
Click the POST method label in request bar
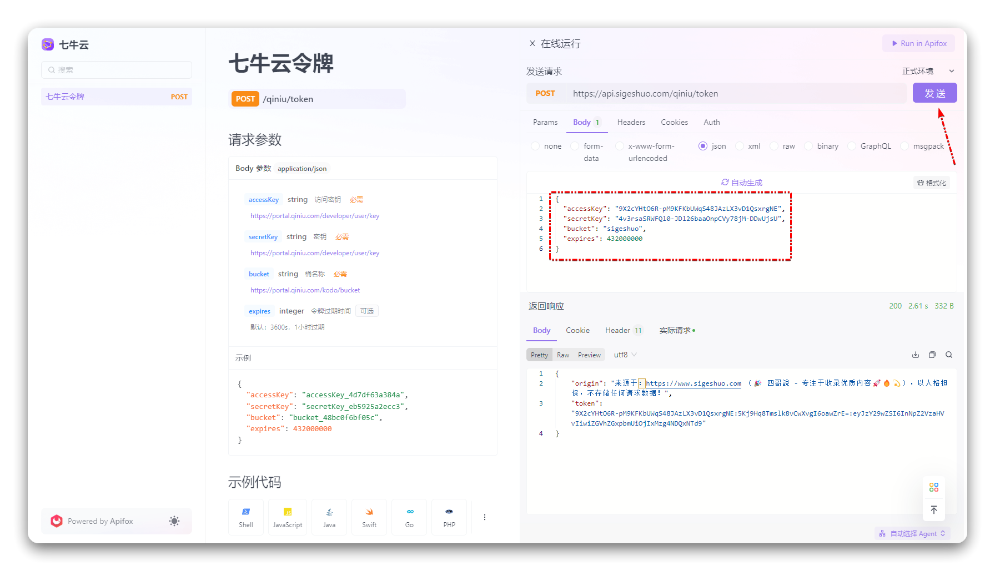tap(545, 93)
